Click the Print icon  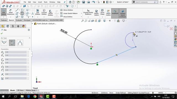tap(88, 2)
